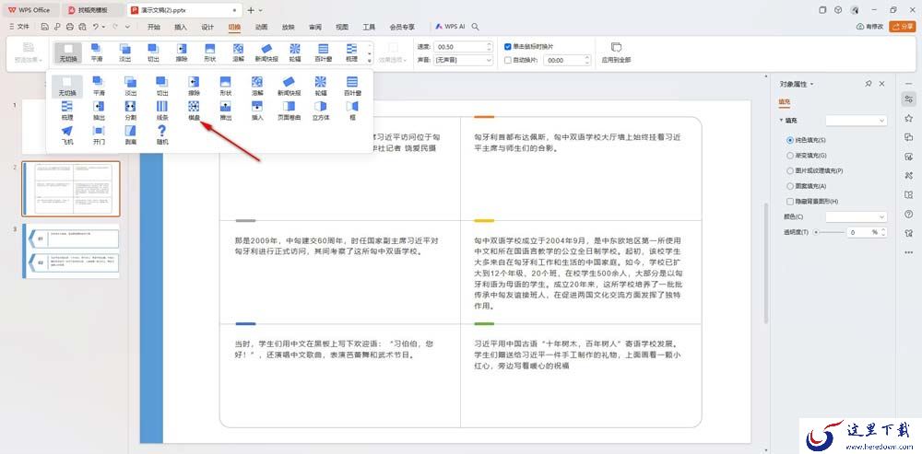Select 图片或纹理填充(P) radio button
This screenshot has width=922, height=454.
click(x=790, y=171)
